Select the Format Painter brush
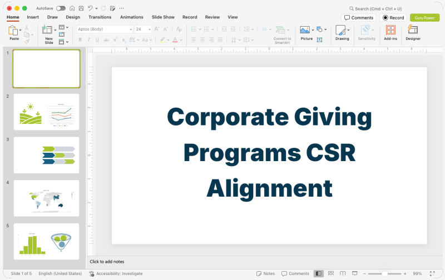 point(26,42)
